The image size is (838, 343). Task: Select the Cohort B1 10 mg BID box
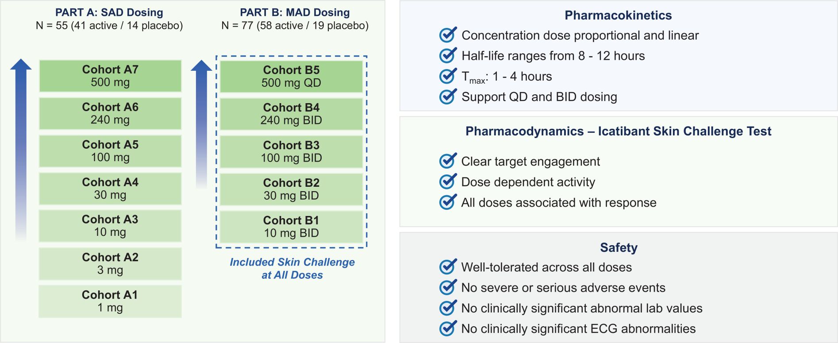(x=291, y=227)
